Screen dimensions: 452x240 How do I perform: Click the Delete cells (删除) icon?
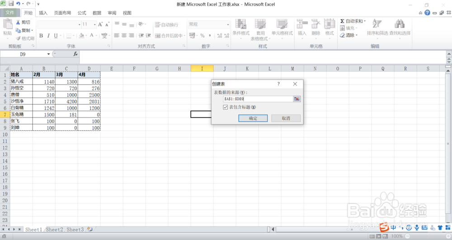coord(315,24)
